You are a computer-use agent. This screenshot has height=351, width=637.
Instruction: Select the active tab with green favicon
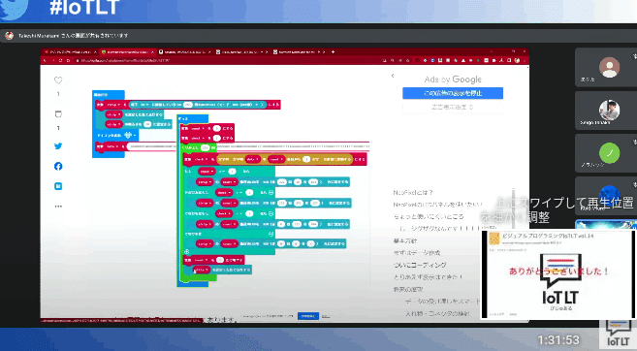[128, 52]
